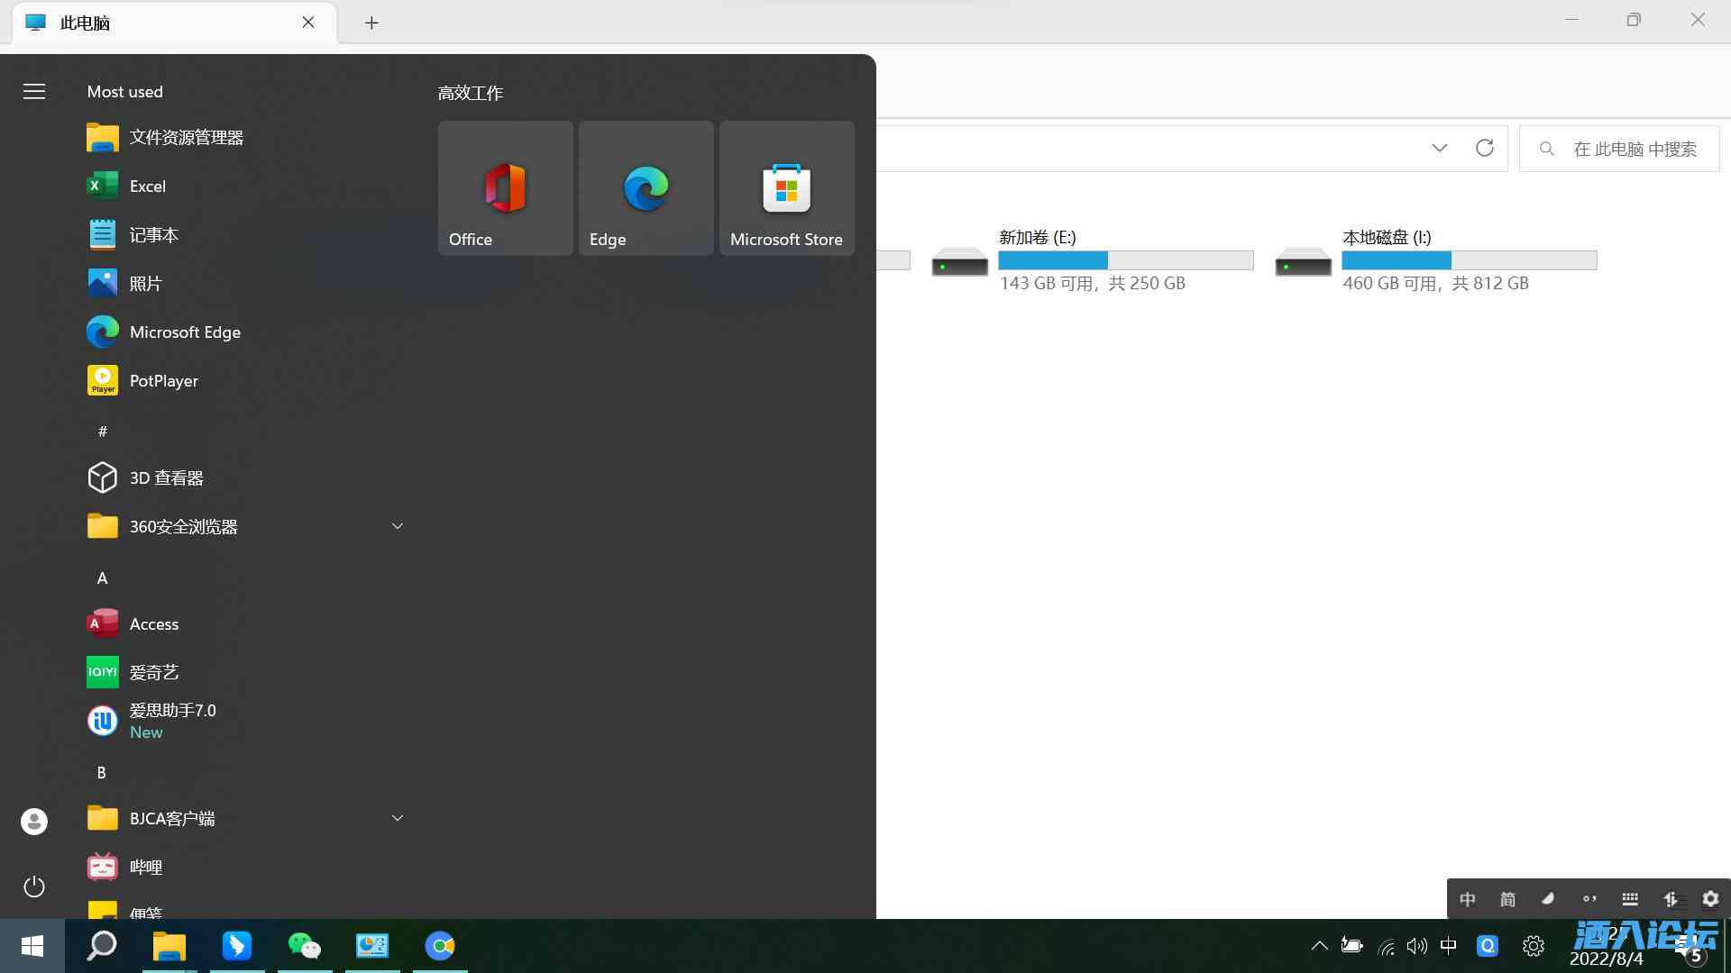Open the Office tile under 高效工作
The width and height of the screenshot is (1731, 973).
click(x=504, y=188)
